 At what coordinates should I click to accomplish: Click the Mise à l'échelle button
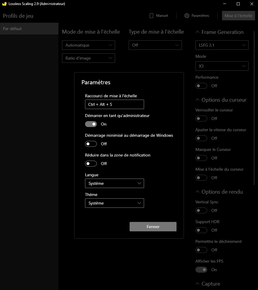(238, 16)
